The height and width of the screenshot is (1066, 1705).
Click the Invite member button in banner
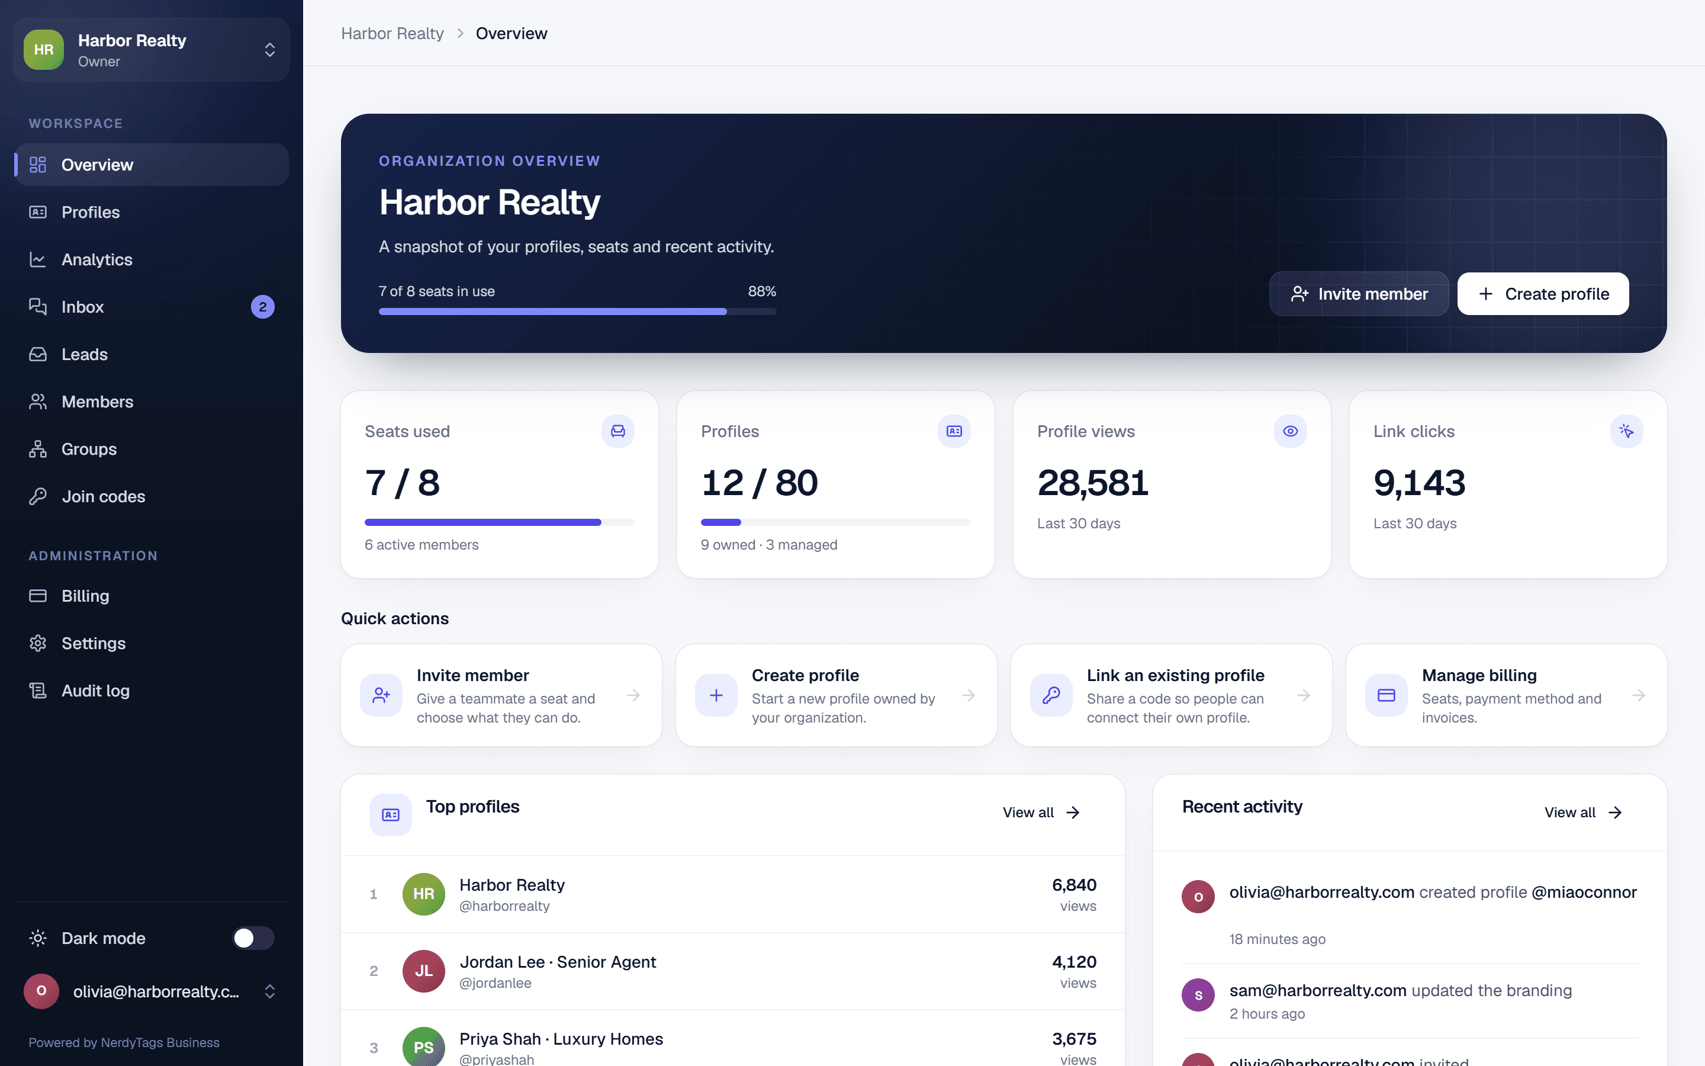click(x=1359, y=294)
